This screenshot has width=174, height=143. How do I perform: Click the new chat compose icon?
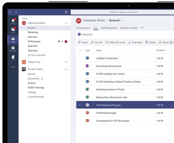point(66,12)
